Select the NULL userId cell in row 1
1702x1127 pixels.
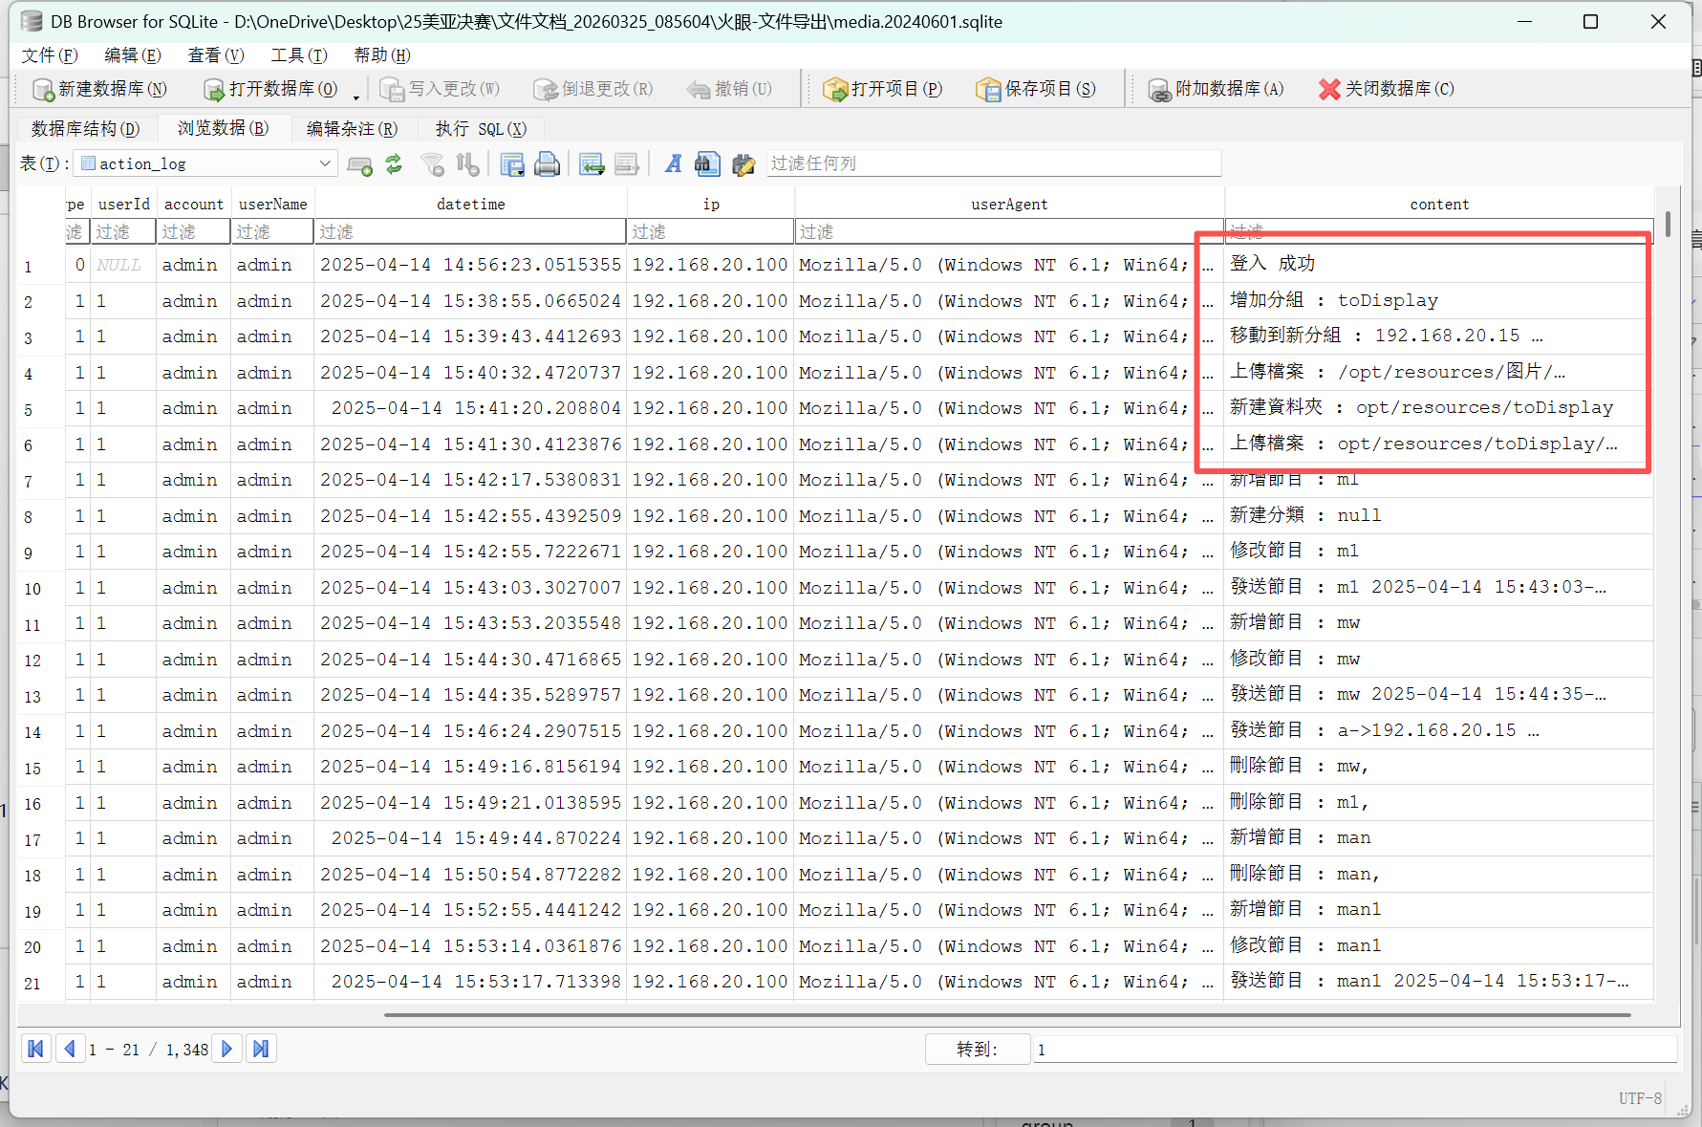pos(123,265)
